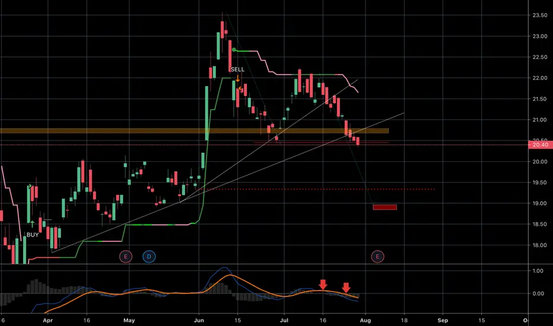Click the 23.00 price axis label
Image resolution: width=553 pixels, height=326 pixels.
tap(540, 36)
